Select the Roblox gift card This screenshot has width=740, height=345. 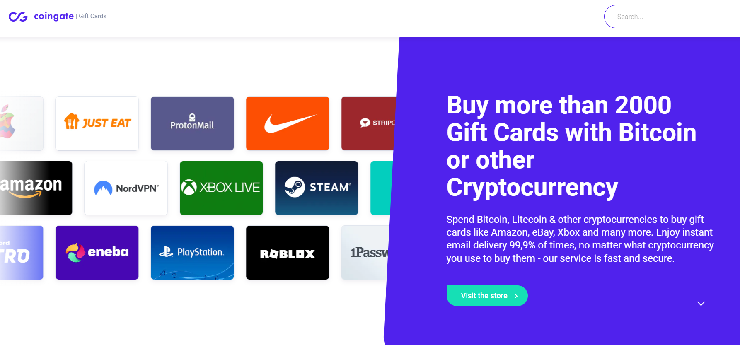(288, 253)
